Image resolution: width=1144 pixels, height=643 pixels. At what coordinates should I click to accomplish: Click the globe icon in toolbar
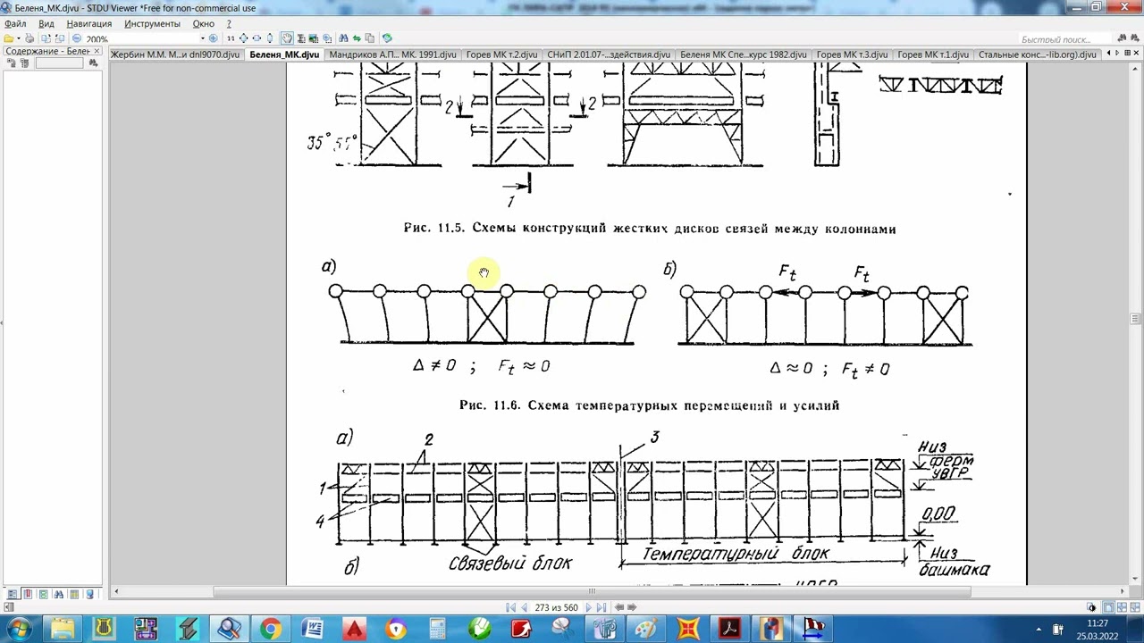pyautogui.click(x=387, y=38)
